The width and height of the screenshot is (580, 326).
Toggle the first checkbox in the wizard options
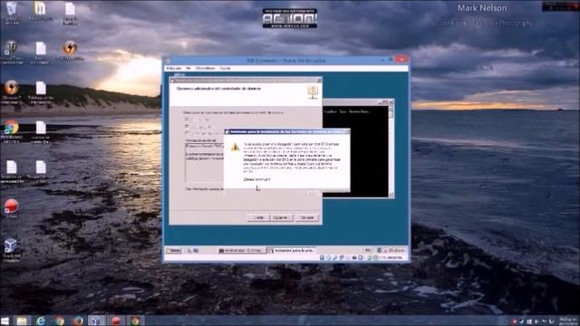[187, 120]
